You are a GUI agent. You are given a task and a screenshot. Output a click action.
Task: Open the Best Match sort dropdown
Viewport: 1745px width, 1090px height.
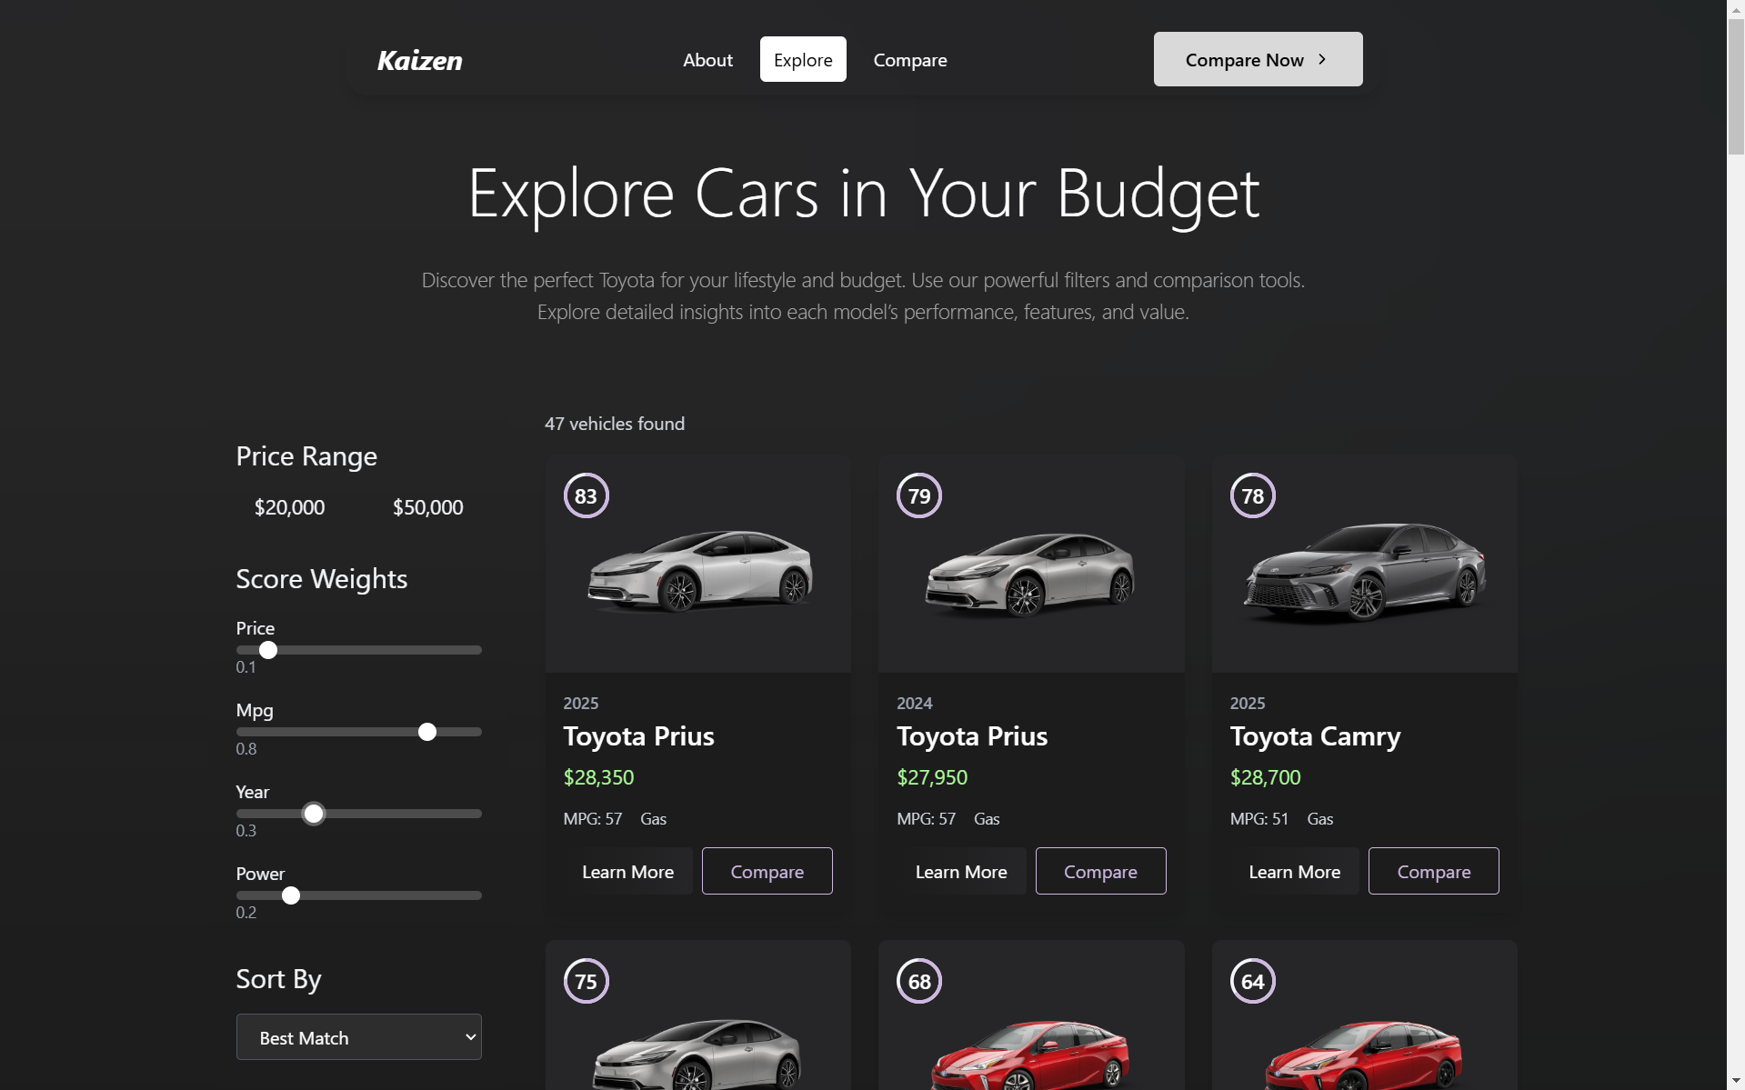pos(359,1037)
